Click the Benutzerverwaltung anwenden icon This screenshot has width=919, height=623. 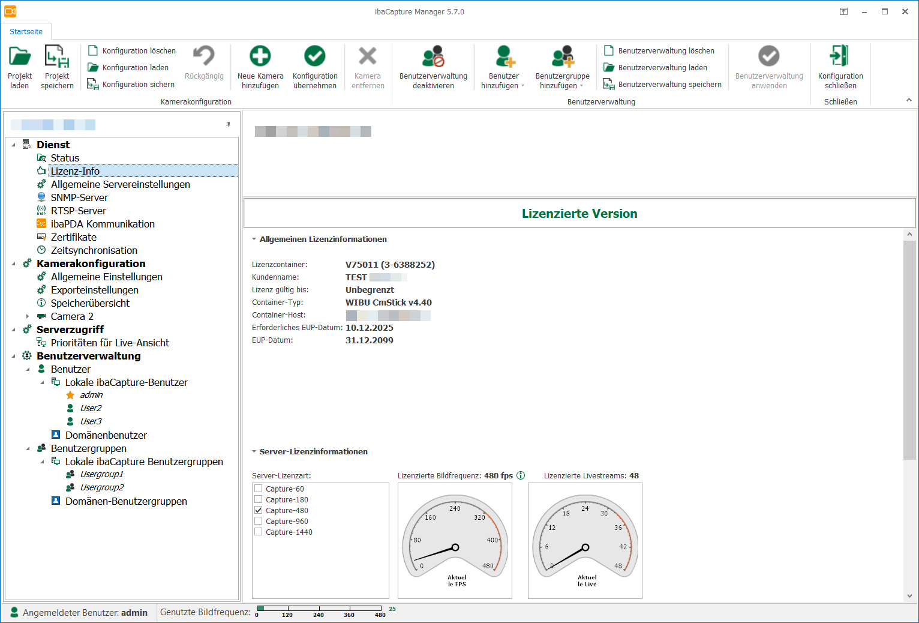click(769, 56)
